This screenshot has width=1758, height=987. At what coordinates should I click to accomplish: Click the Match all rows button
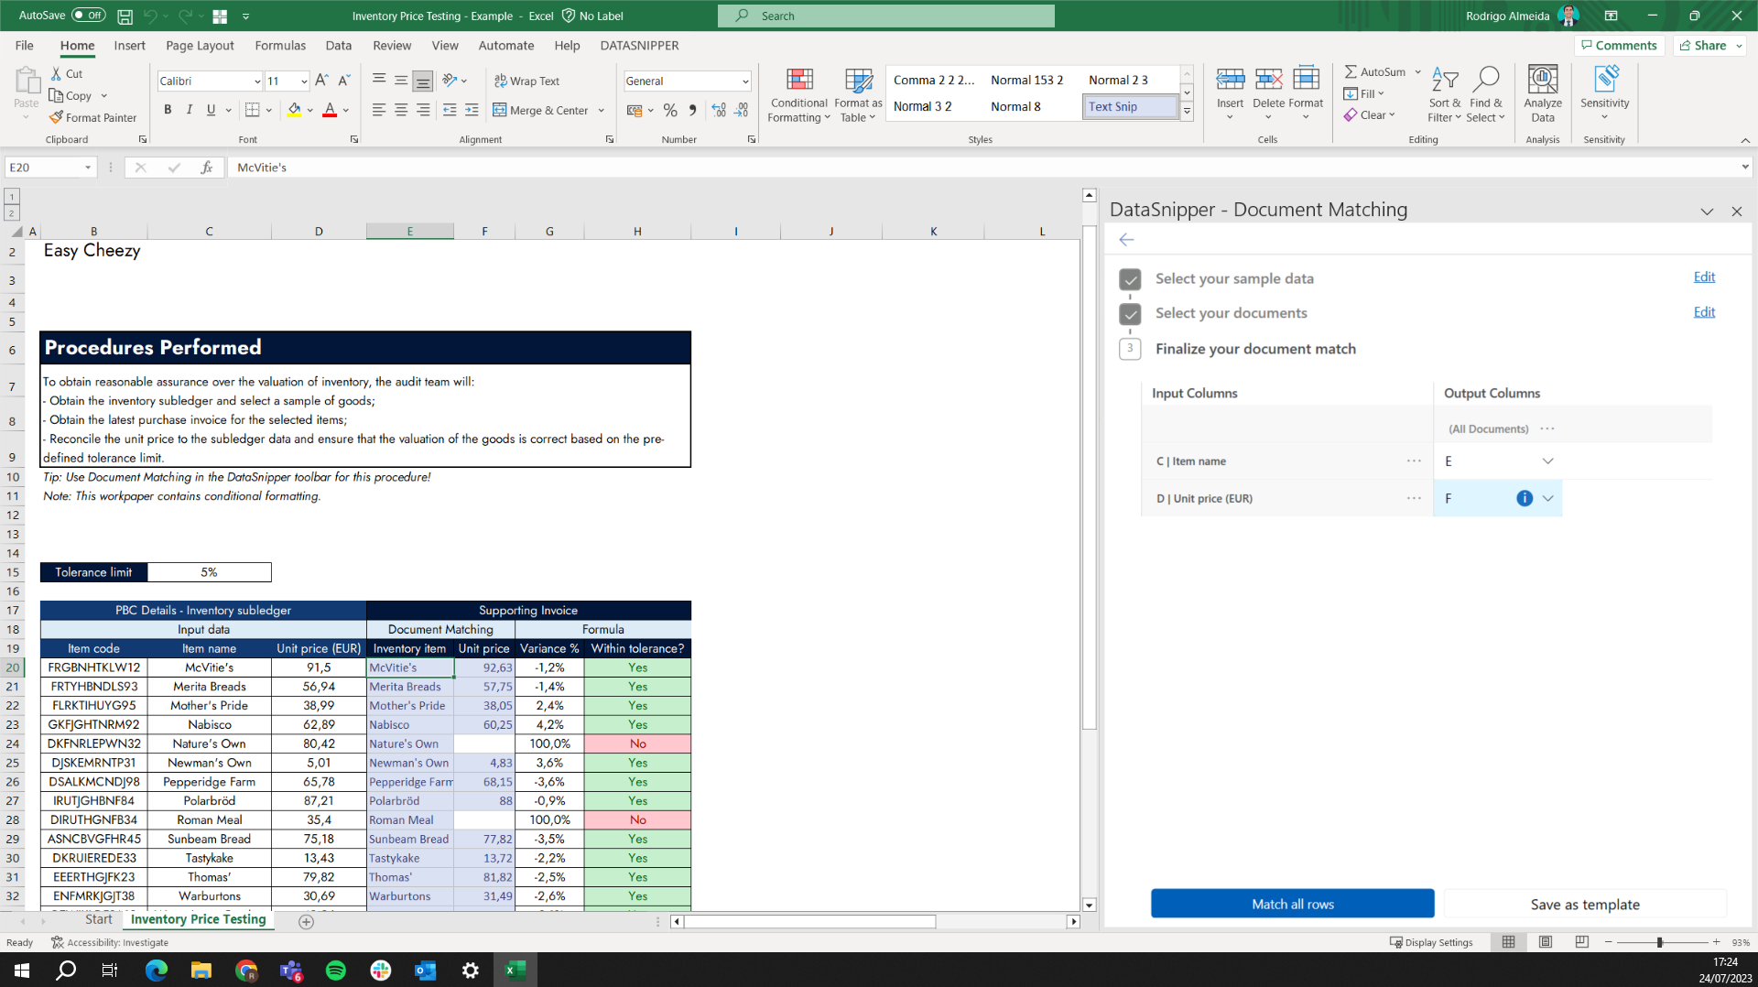click(1291, 904)
